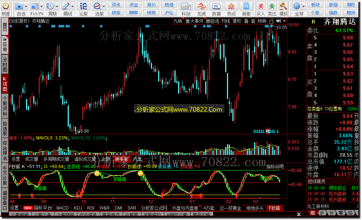The height and width of the screenshot is (220, 362).
Task: Toggle the 预测 forecast button in chart header
Action: coord(262,21)
